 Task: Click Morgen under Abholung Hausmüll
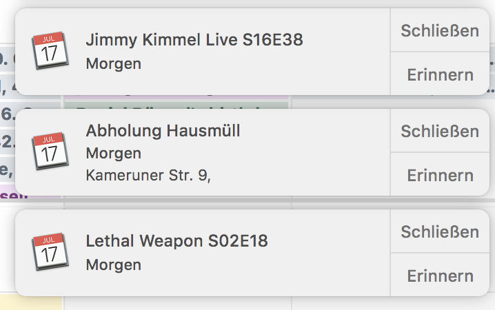[x=114, y=153]
